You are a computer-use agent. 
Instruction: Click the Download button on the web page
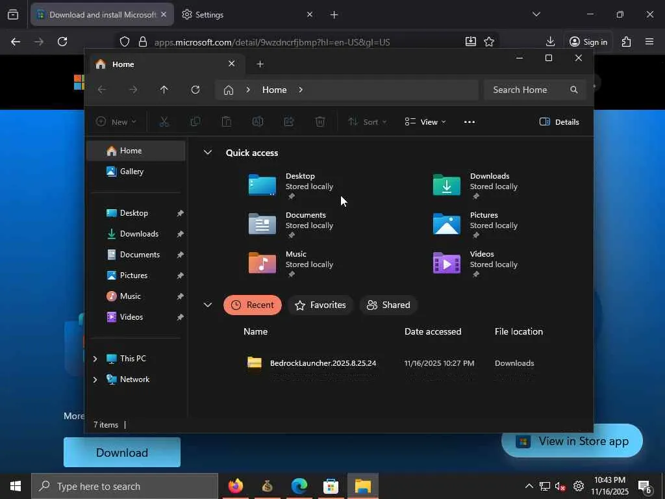[x=122, y=452]
